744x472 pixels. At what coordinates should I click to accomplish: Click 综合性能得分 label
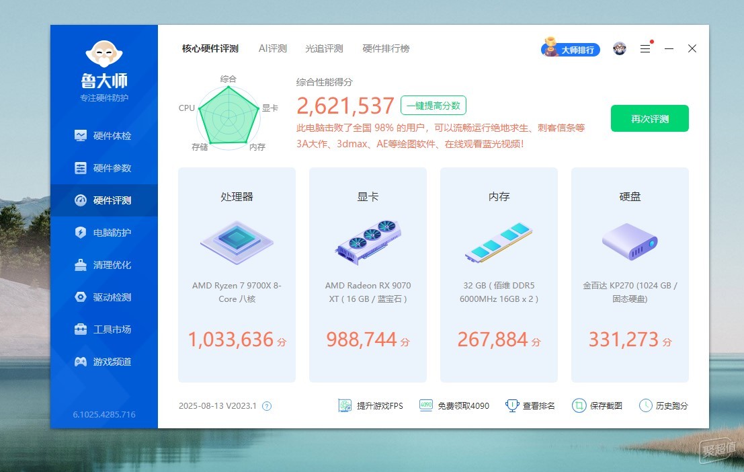(x=325, y=82)
